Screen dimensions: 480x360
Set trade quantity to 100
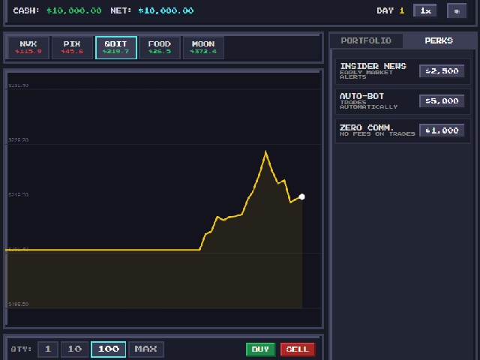pos(108,349)
